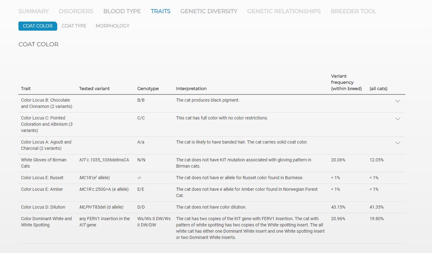Screen dimensions: 432x253
Task: Click the Genotype column header
Action: (148, 89)
